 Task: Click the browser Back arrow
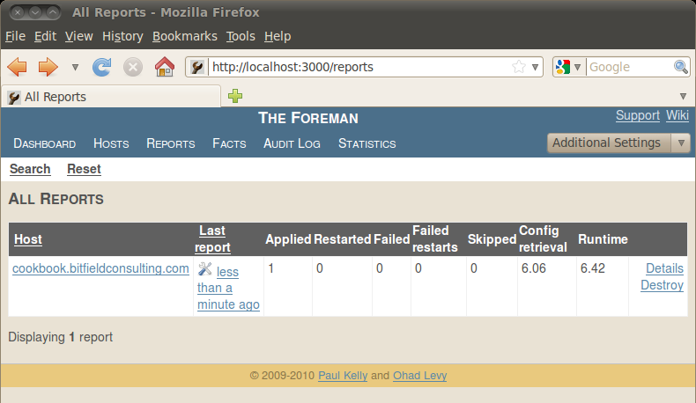(x=17, y=67)
